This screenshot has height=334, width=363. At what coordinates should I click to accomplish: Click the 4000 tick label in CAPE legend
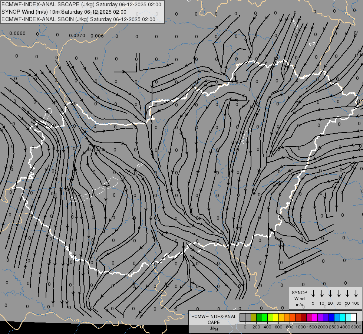345,327
